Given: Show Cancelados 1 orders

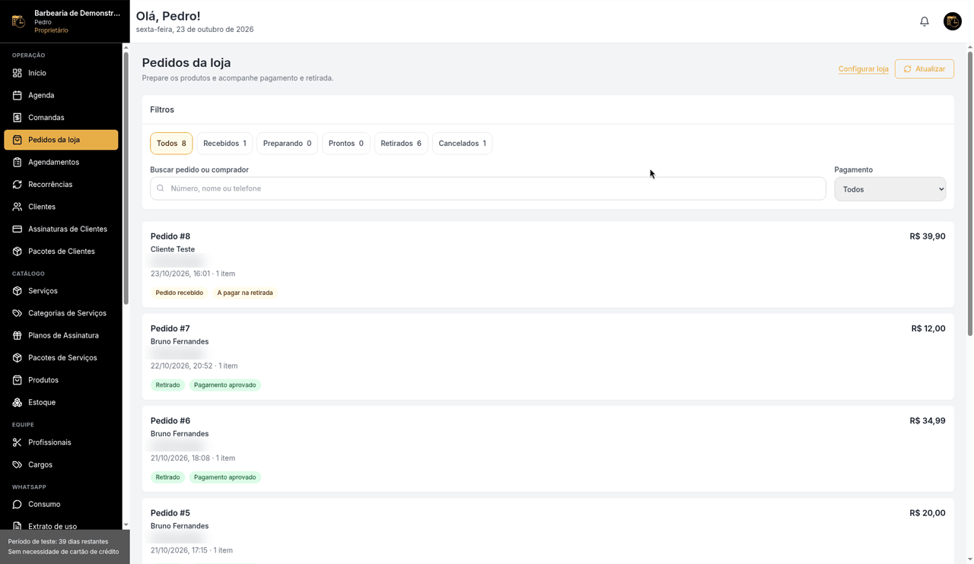Looking at the screenshot, I should point(462,144).
